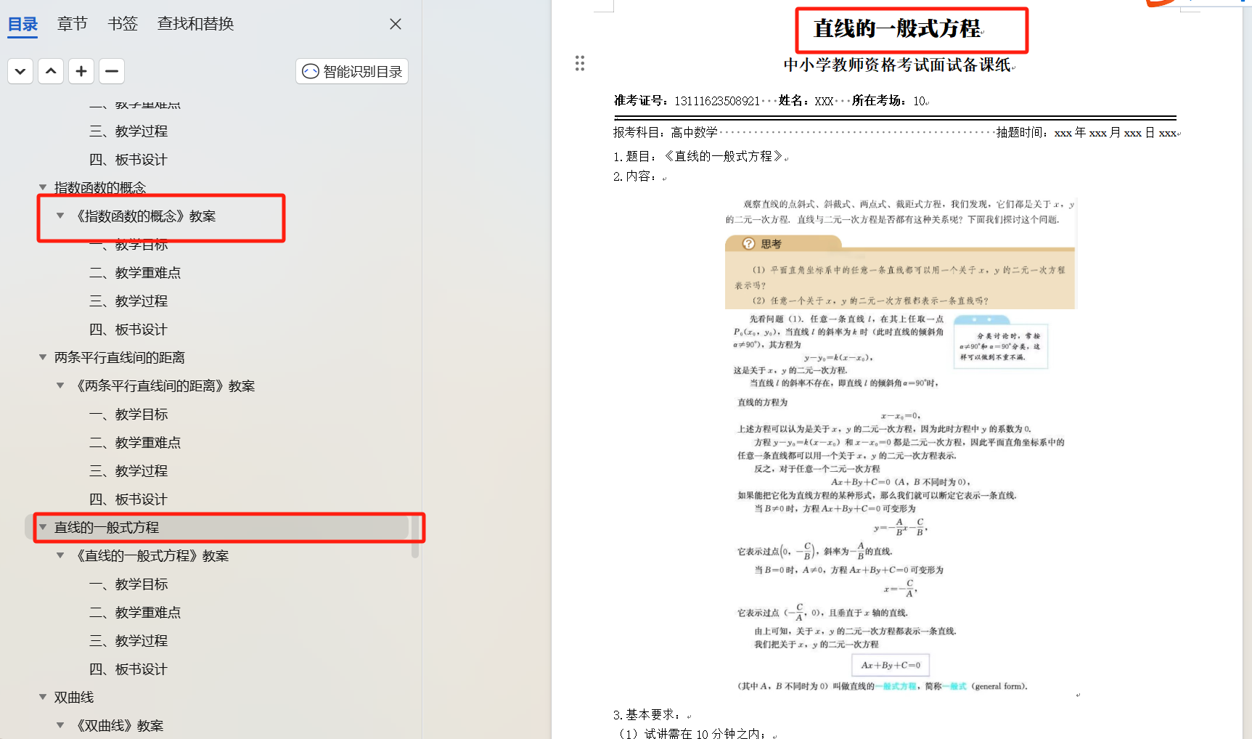Click the 智能识别目录 button

[352, 71]
